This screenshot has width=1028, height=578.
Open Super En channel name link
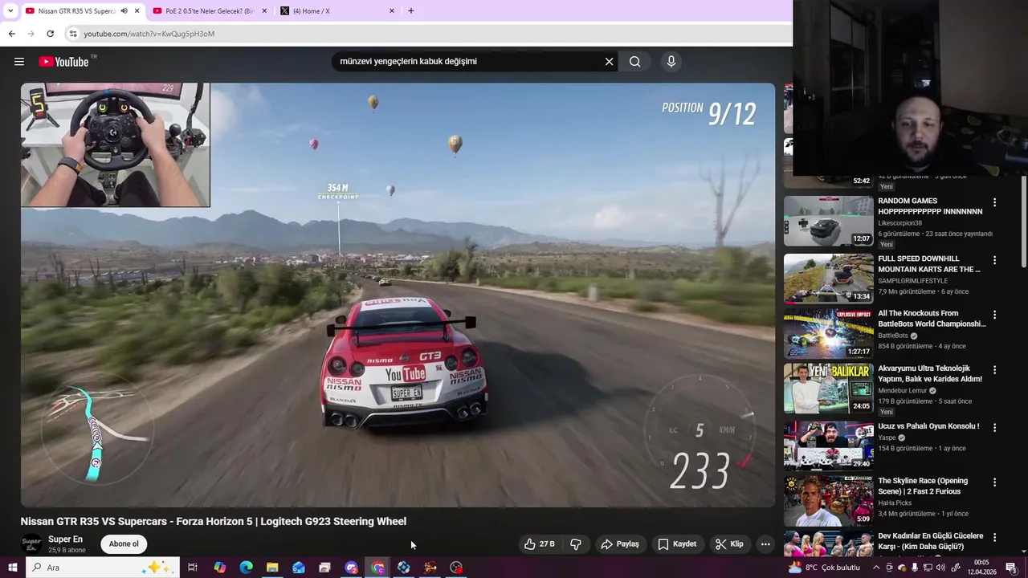click(65, 539)
